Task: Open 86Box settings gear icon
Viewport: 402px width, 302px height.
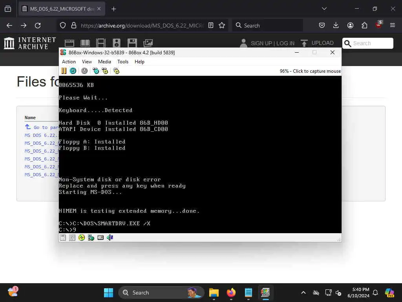Action: click(116, 71)
